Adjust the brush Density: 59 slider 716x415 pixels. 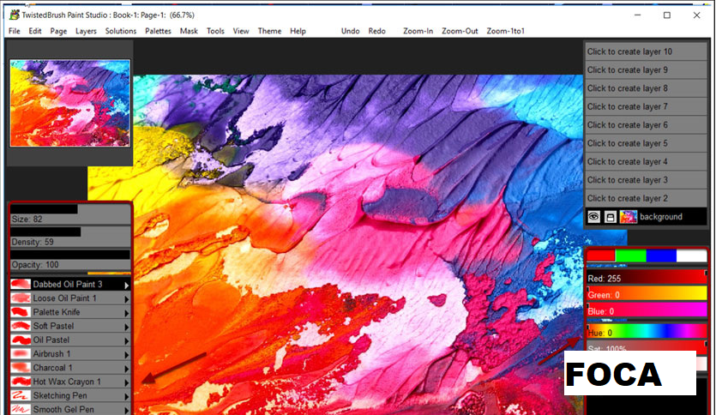point(70,238)
